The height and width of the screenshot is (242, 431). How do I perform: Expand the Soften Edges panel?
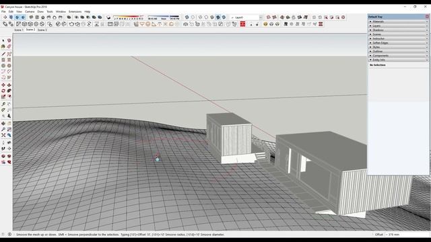pyautogui.click(x=398, y=43)
